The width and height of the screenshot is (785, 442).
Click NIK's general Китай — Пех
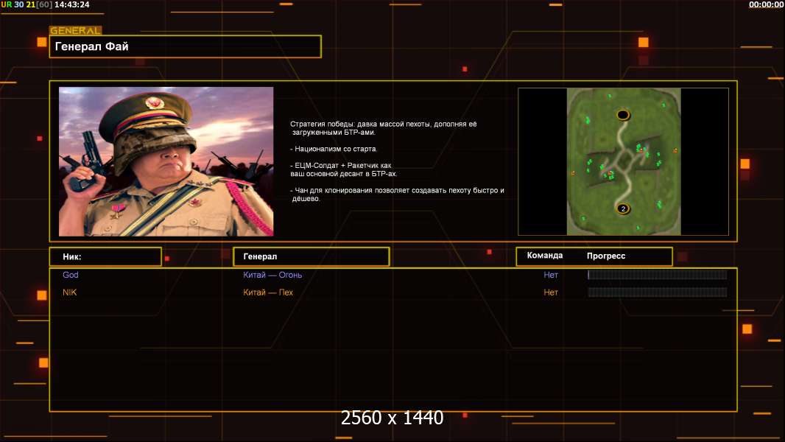(x=268, y=292)
